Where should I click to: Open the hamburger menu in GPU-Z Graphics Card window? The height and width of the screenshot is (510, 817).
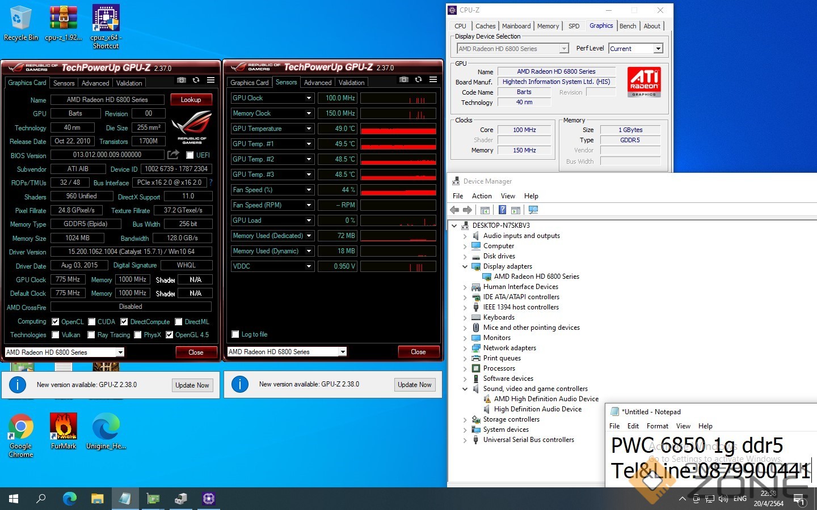point(210,80)
